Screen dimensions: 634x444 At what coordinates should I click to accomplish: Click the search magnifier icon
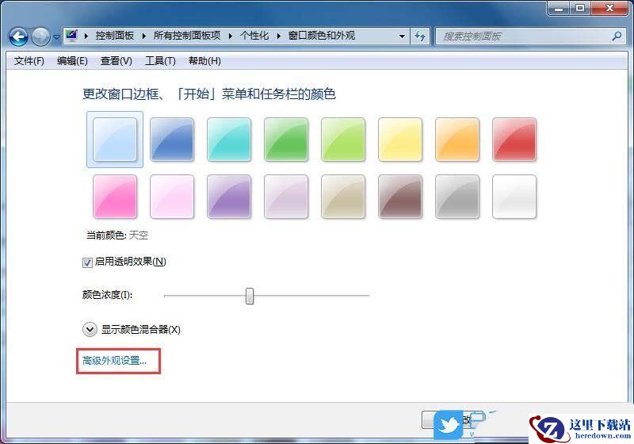pos(617,36)
